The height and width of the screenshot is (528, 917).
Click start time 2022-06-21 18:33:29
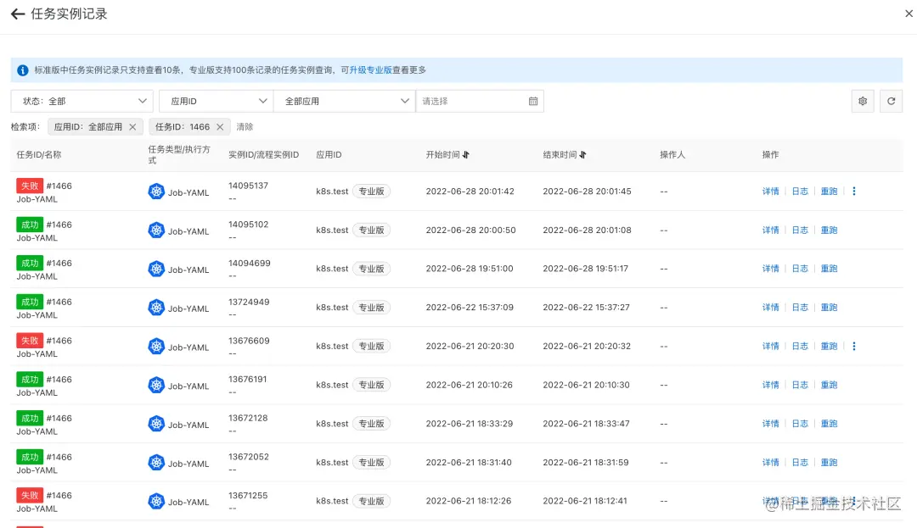point(469,424)
